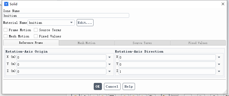The image size is (229, 96).
Task: Click the Cancel button
Action: click(x=112, y=87)
